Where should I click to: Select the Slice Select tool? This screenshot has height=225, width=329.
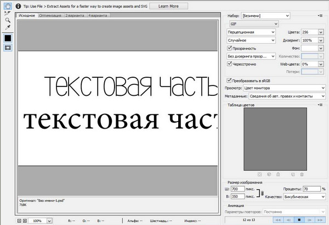pyautogui.click(x=8, y=13)
